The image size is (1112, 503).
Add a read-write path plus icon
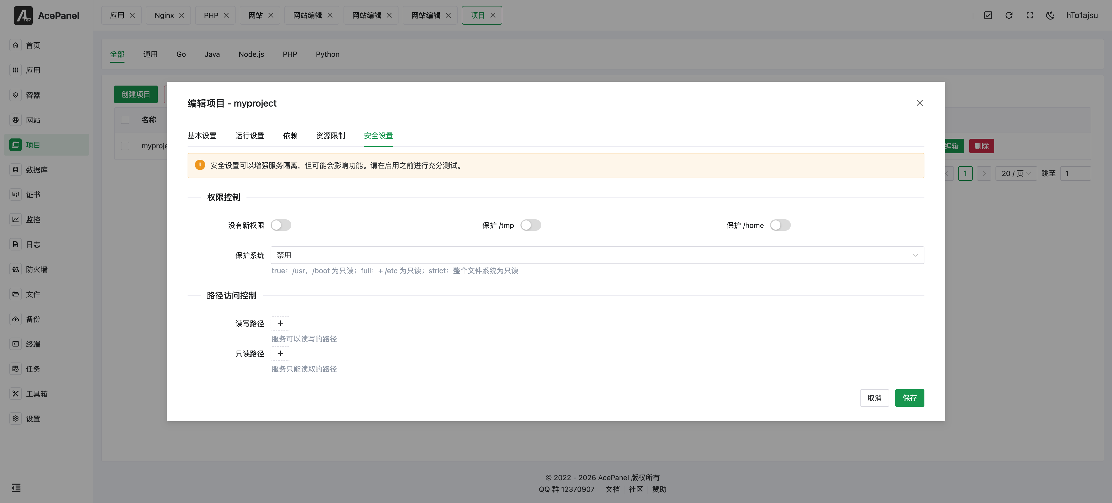coord(280,323)
